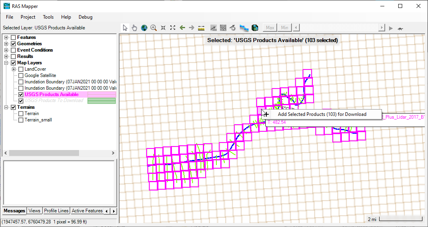
Task: Expand the LandCover layer node
Action: 14,69
